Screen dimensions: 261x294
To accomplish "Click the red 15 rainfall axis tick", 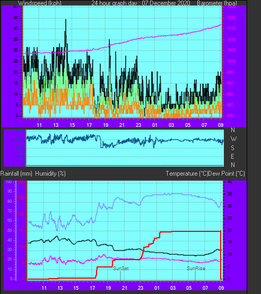I will tap(20, 231).
